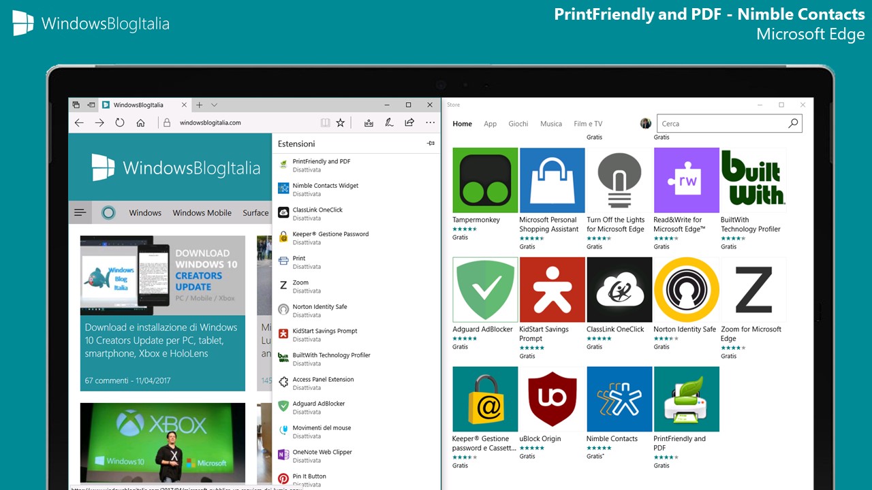Refresh the page in Edge
Image resolution: width=872 pixels, height=490 pixels.
120,122
